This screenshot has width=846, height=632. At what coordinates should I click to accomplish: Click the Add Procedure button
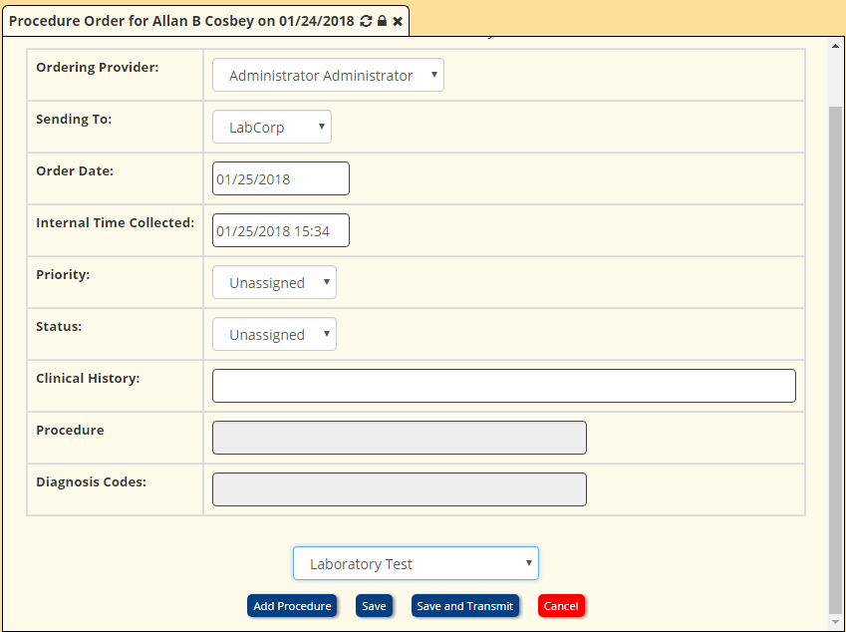pos(292,605)
